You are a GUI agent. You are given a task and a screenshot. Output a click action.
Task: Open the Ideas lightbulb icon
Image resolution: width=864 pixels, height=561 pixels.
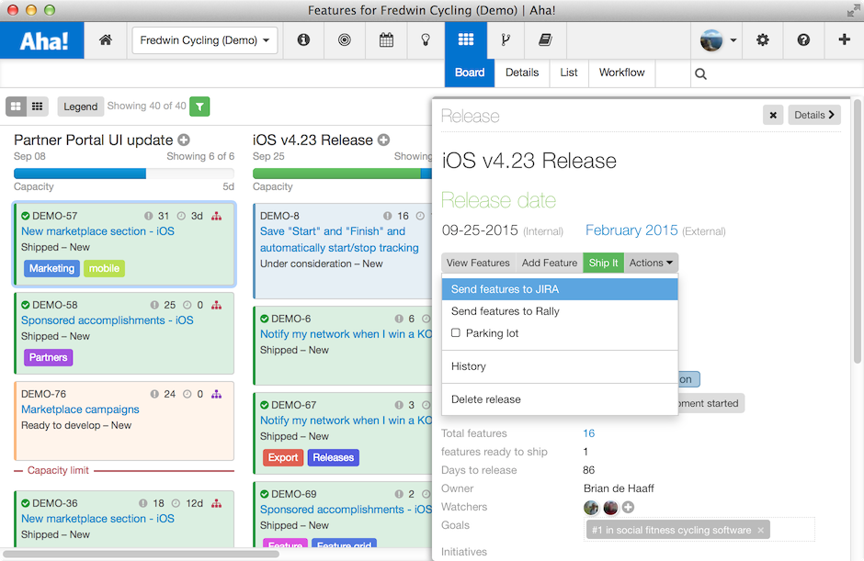[x=426, y=39]
